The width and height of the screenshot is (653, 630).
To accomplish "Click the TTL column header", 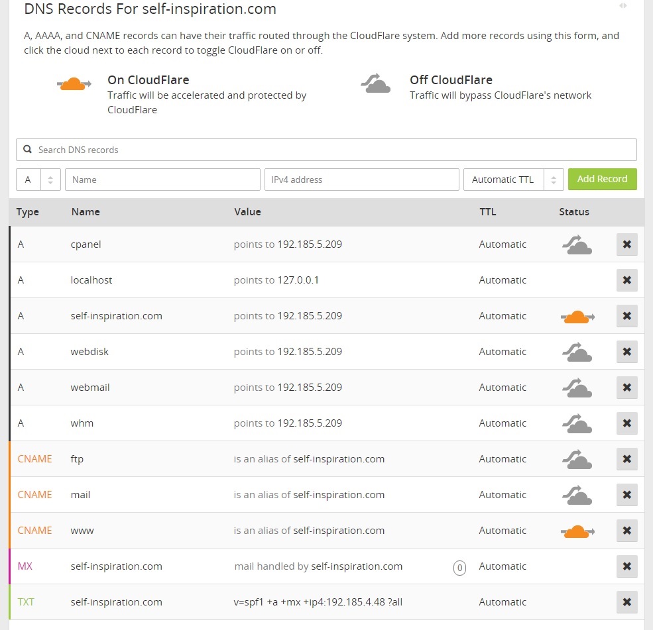I will click(488, 212).
